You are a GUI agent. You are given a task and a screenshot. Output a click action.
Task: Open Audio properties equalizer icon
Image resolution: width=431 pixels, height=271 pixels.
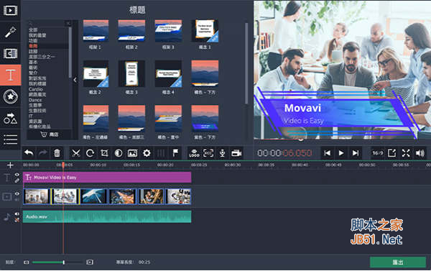[161, 153]
